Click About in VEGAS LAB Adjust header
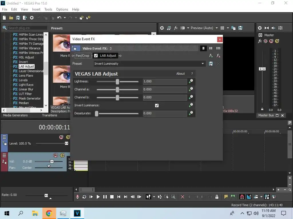The image size is (293, 219). click(181, 74)
